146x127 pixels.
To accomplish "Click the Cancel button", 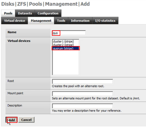I will pos(26,120).
